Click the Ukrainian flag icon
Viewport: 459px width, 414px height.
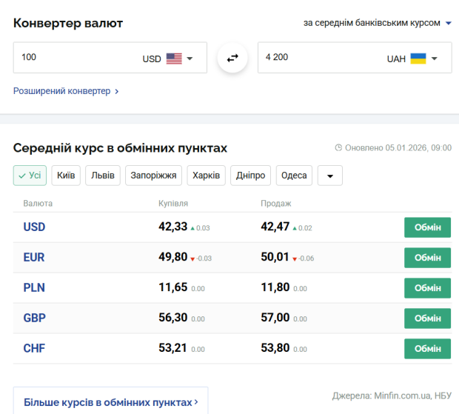tap(418, 59)
